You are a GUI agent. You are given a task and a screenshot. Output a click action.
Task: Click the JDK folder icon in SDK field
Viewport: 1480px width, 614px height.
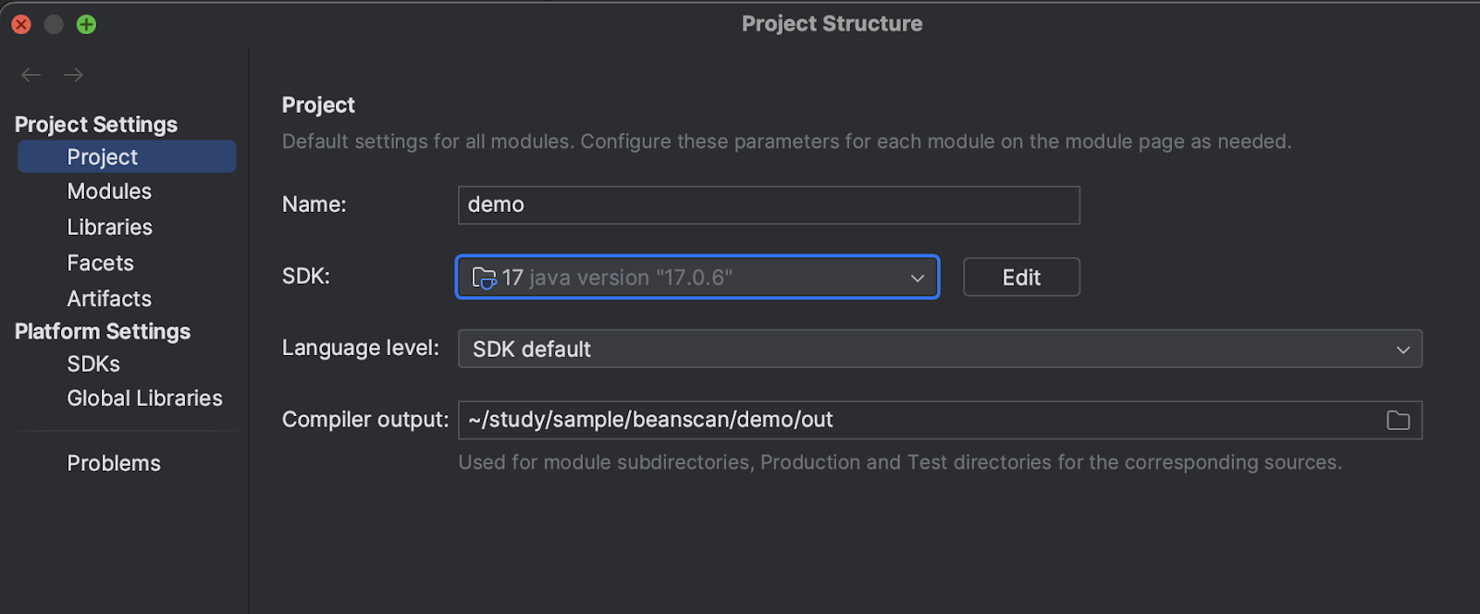click(484, 277)
